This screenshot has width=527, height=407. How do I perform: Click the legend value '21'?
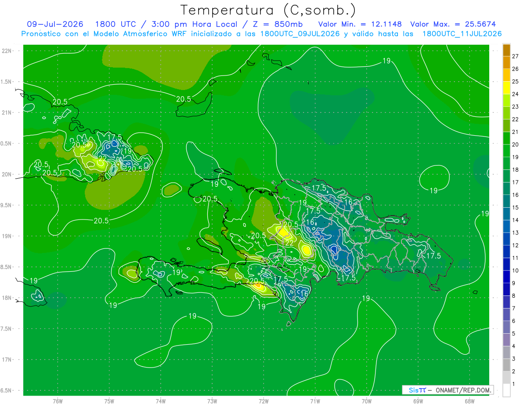[516, 132]
